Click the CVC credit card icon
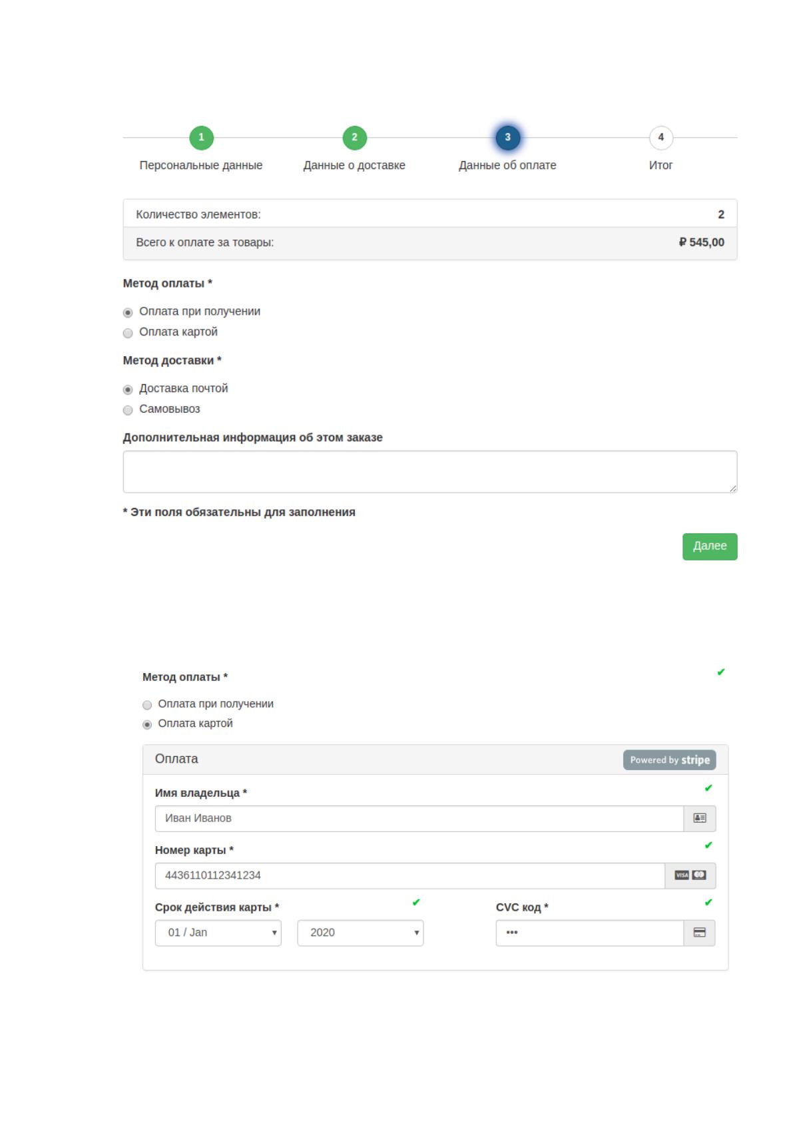793x1121 pixels. [x=699, y=933]
